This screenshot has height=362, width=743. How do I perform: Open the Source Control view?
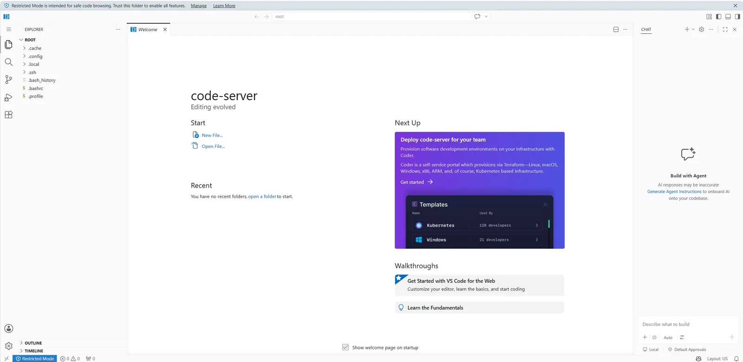[x=8, y=80]
